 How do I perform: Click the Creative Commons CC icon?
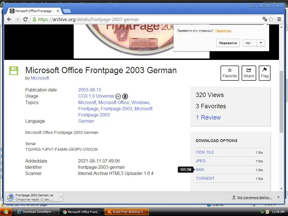pos(118,96)
